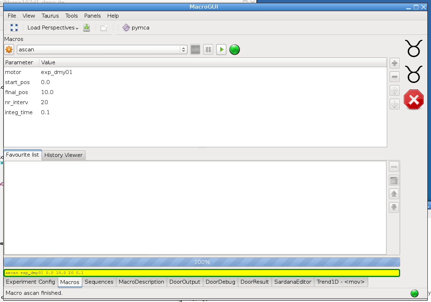Click the plus add-parameter button
The image size is (431, 302).
tap(395, 63)
